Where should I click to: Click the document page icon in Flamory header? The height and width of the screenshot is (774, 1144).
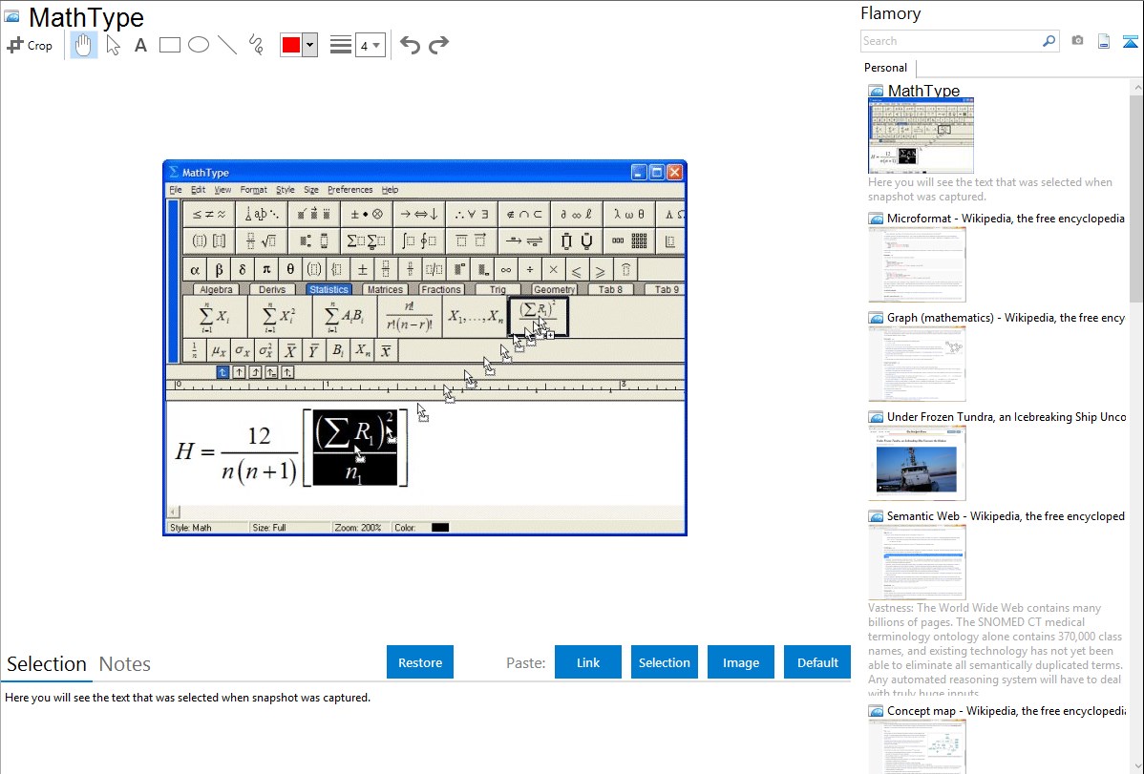tap(1104, 41)
